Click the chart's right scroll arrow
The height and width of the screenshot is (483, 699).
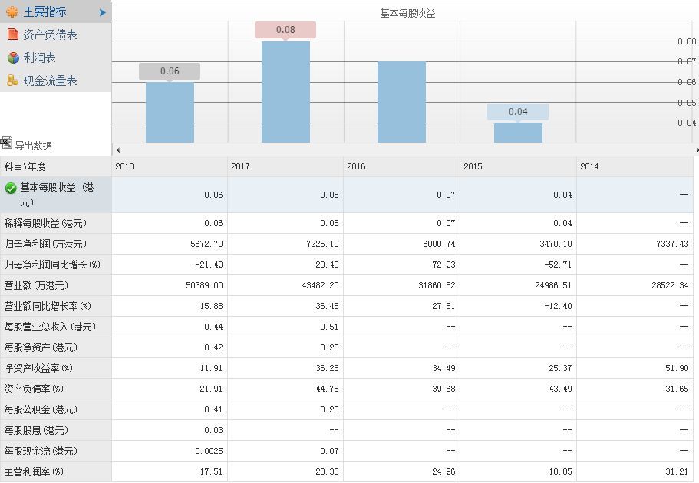(x=696, y=149)
